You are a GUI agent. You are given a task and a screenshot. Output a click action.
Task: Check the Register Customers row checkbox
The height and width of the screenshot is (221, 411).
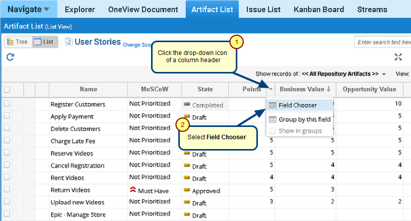tap(7, 104)
